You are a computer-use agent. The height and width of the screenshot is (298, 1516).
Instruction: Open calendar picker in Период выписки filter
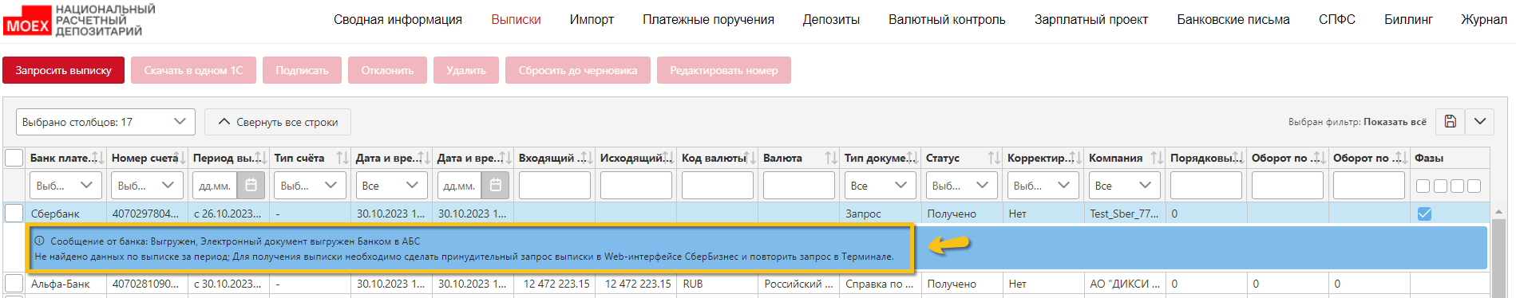(x=251, y=185)
